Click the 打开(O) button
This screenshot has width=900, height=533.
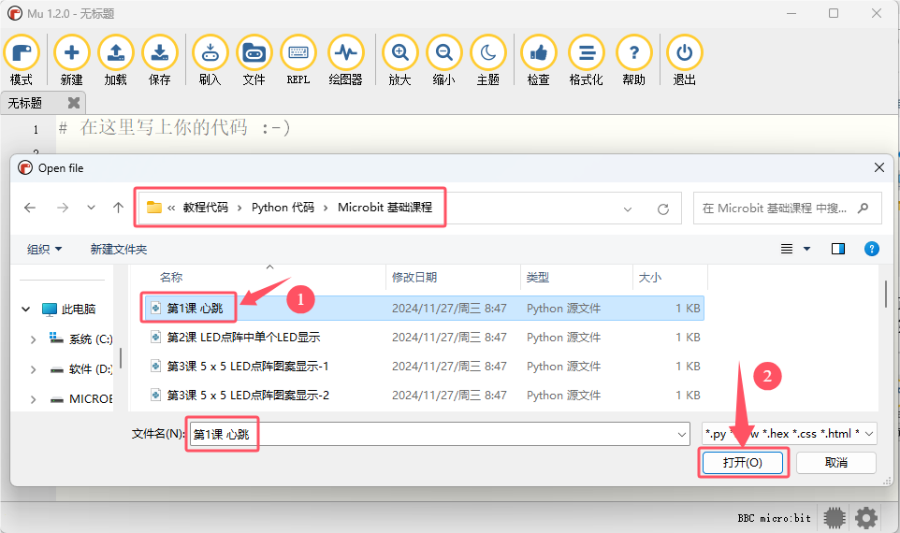point(743,463)
